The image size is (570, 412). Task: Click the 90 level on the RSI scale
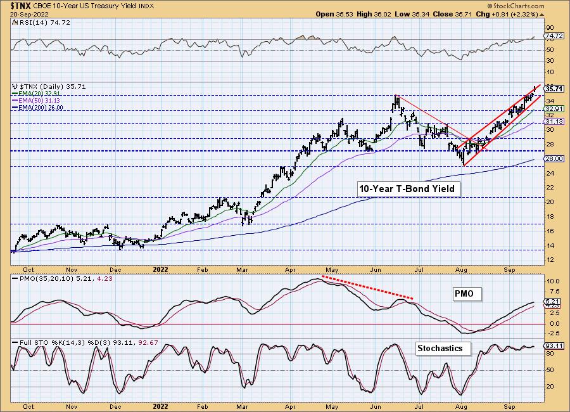pyautogui.click(x=550, y=28)
